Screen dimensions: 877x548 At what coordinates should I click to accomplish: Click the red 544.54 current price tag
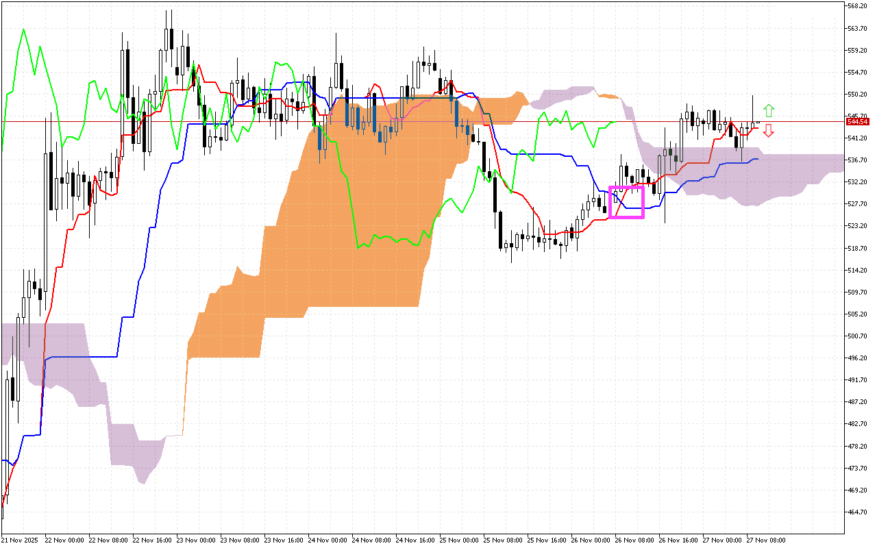856,121
